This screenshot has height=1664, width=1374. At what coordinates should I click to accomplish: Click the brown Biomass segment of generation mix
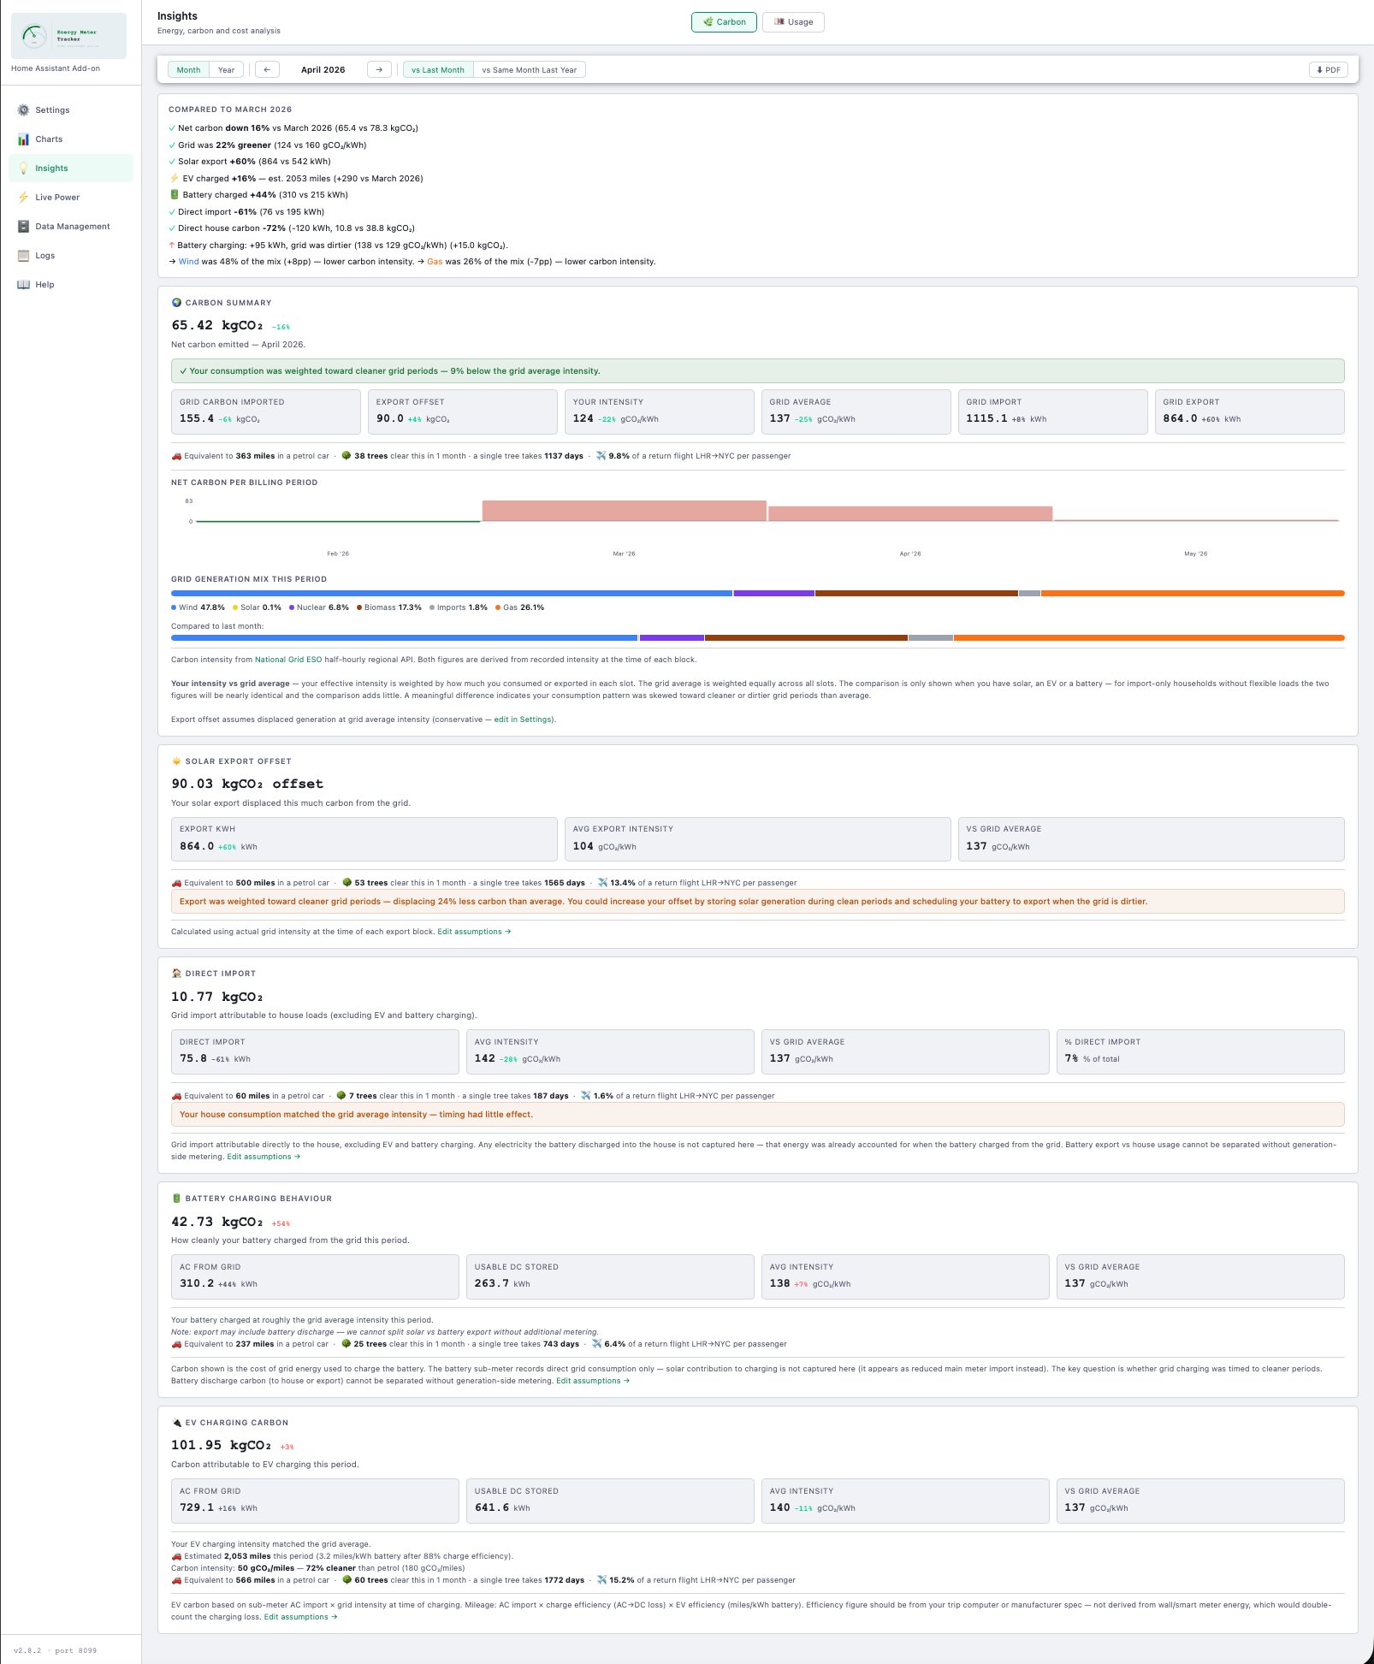tap(916, 593)
